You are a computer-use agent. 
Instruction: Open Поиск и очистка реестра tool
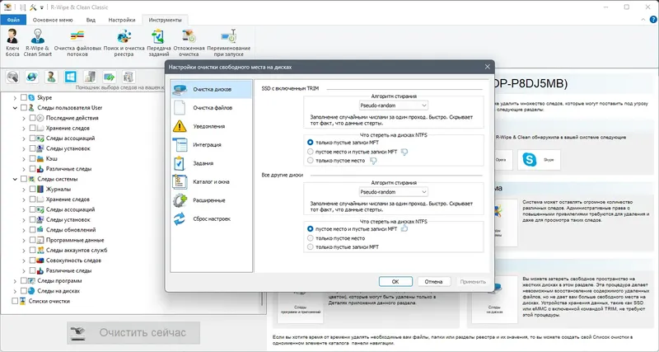pos(124,43)
